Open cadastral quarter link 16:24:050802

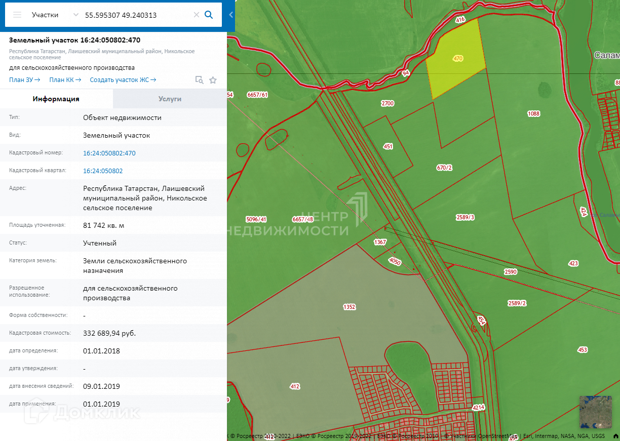tap(103, 171)
